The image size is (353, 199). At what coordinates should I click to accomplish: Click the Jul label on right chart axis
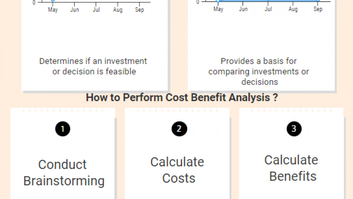[x=268, y=9]
